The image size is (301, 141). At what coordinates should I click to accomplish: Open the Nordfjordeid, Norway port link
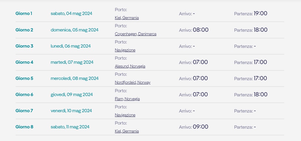point(132,83)
